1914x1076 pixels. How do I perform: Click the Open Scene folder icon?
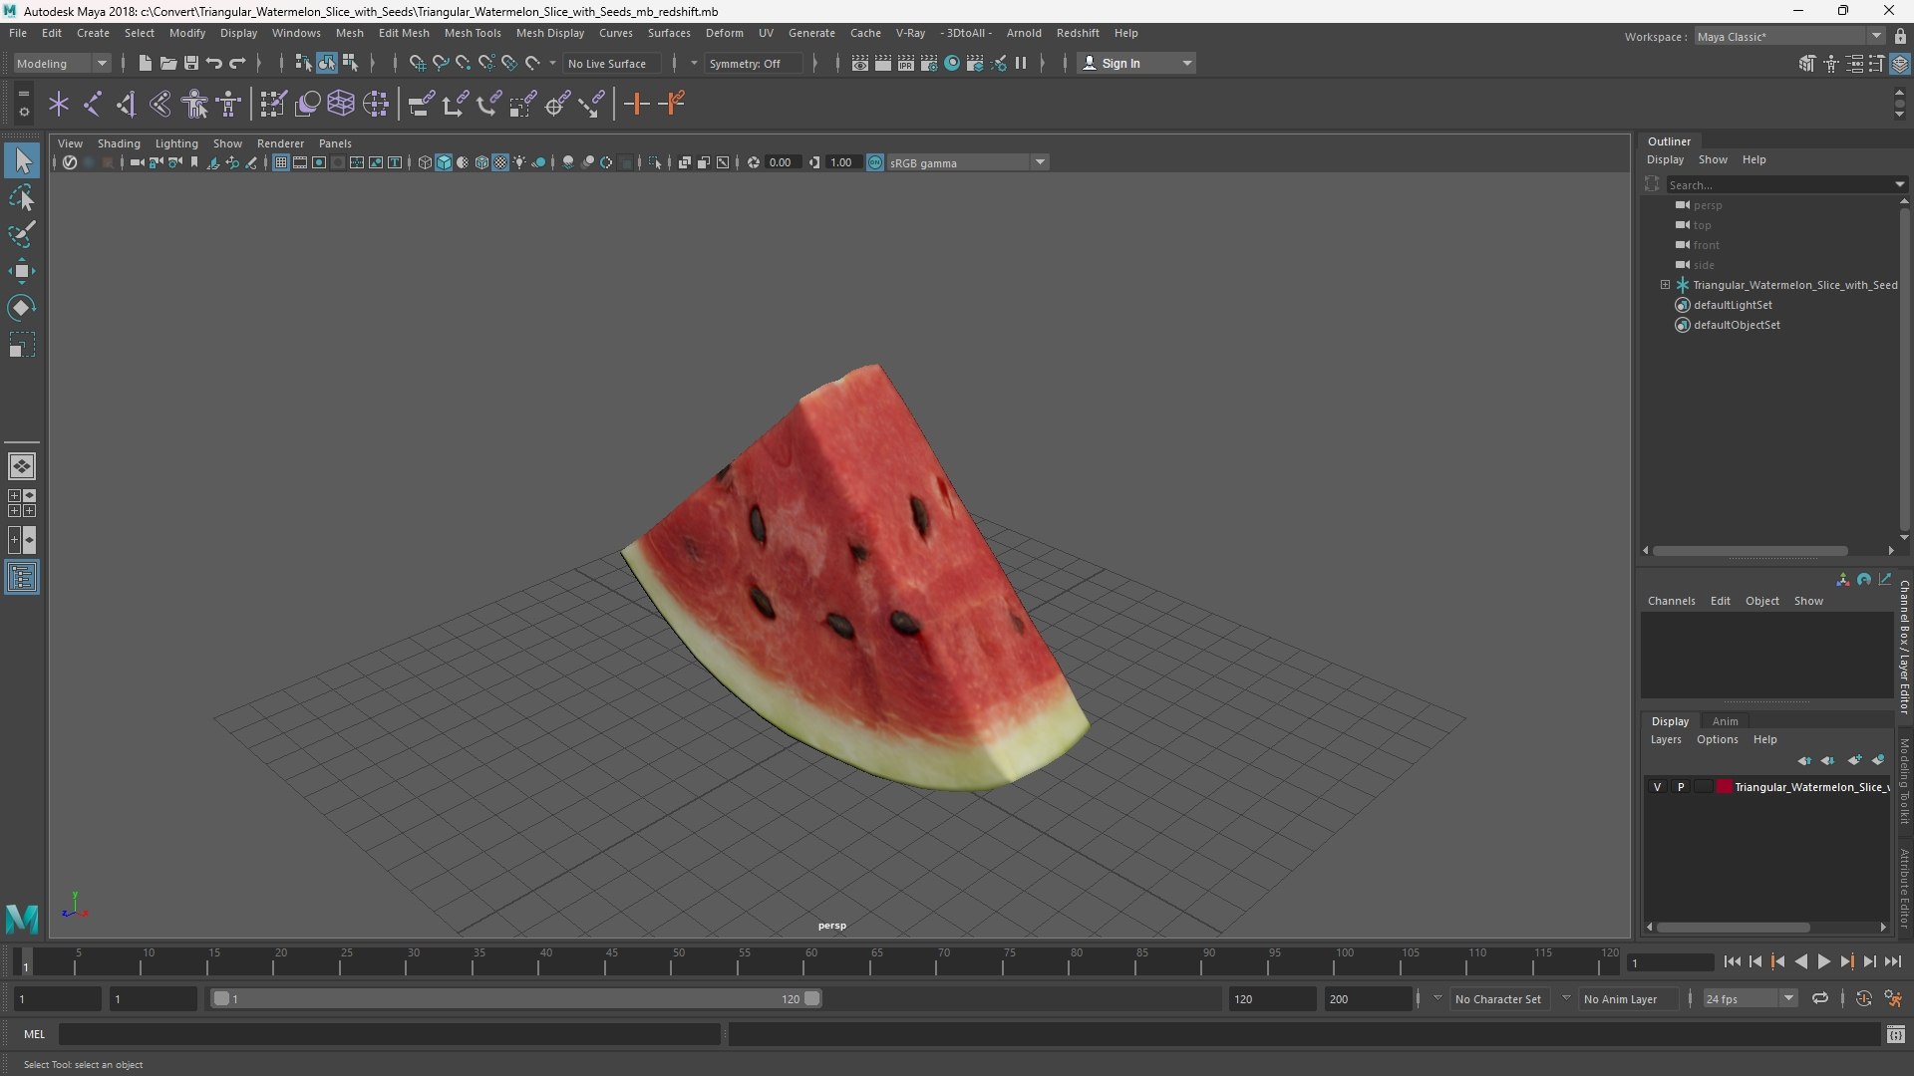167,63
